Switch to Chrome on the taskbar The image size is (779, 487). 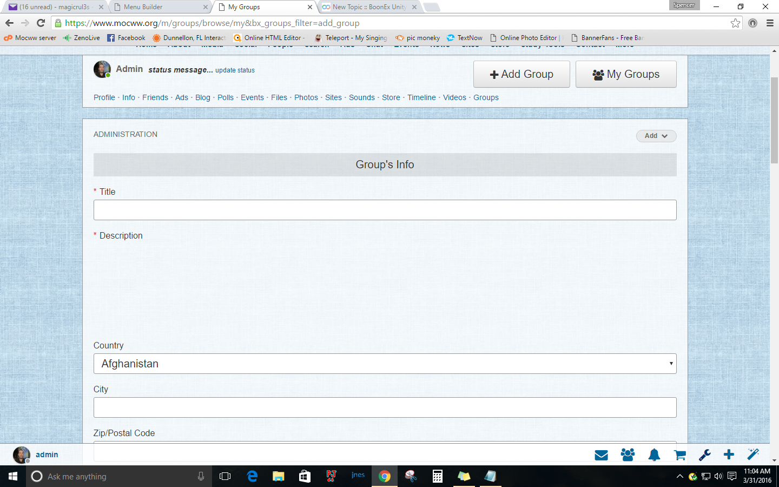point(385,476)
